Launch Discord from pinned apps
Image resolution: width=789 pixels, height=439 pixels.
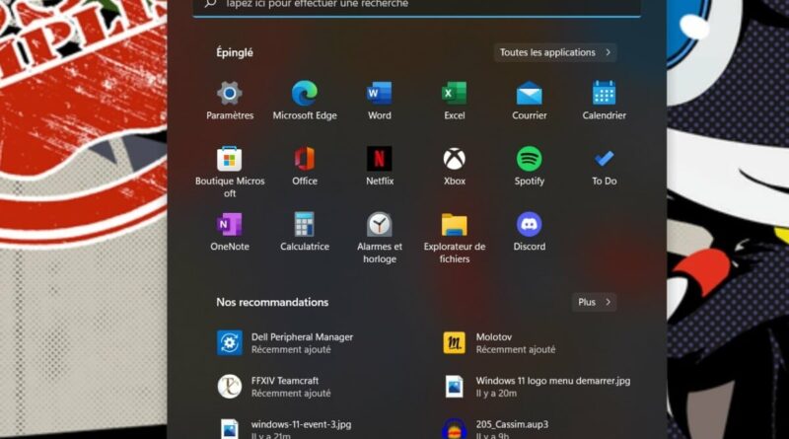pyautogui.click(x=530, y=232)
